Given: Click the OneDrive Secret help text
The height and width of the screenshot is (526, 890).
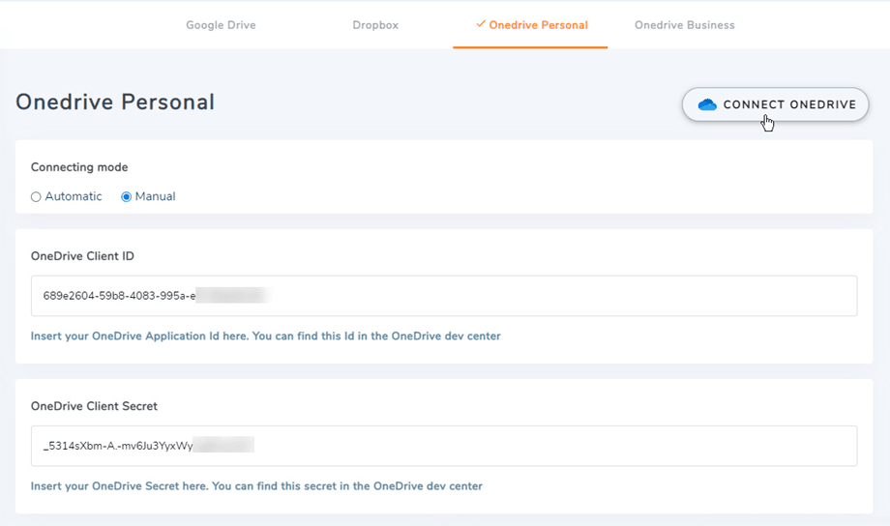Looking at the screenshot, I should coord(256,486).
